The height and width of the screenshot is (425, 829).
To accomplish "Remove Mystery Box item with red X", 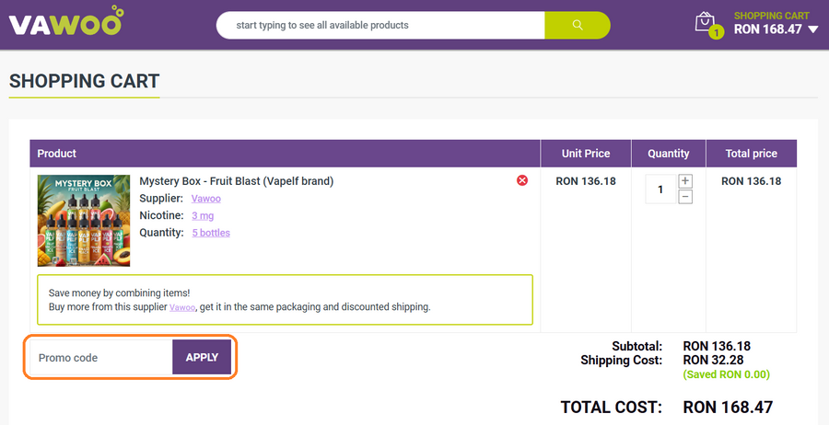I will [522, 181].
